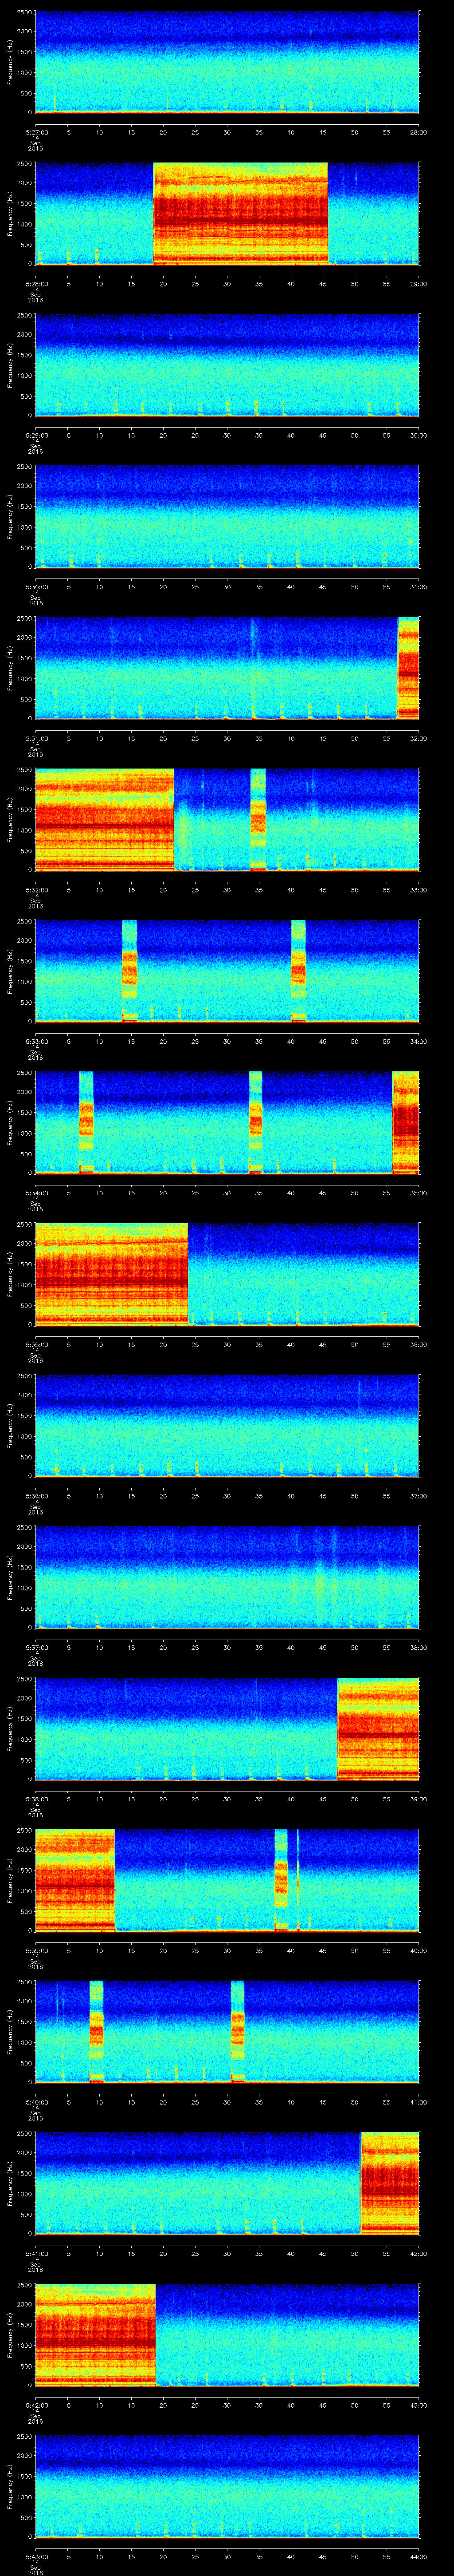Click the narrow burst near 35s in 5:32 panel
This screenshot has width=454, height=2576.
pos(258,819)
